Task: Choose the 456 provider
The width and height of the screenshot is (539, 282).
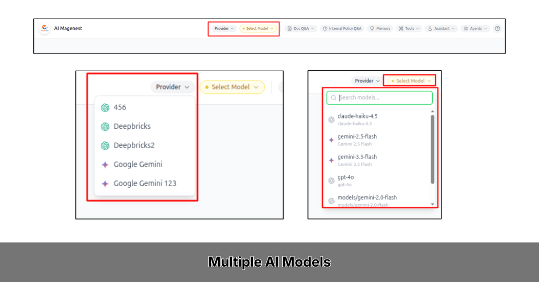Action: (x=145, y=108)
